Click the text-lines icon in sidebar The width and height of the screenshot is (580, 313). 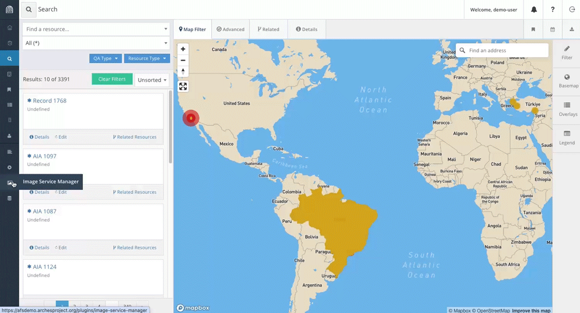coord(10,152)
